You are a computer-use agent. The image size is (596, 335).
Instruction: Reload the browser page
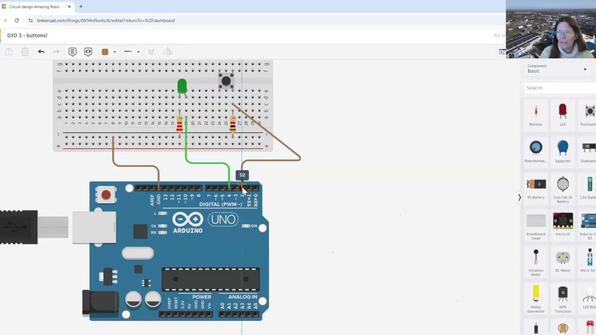point(16,20)
